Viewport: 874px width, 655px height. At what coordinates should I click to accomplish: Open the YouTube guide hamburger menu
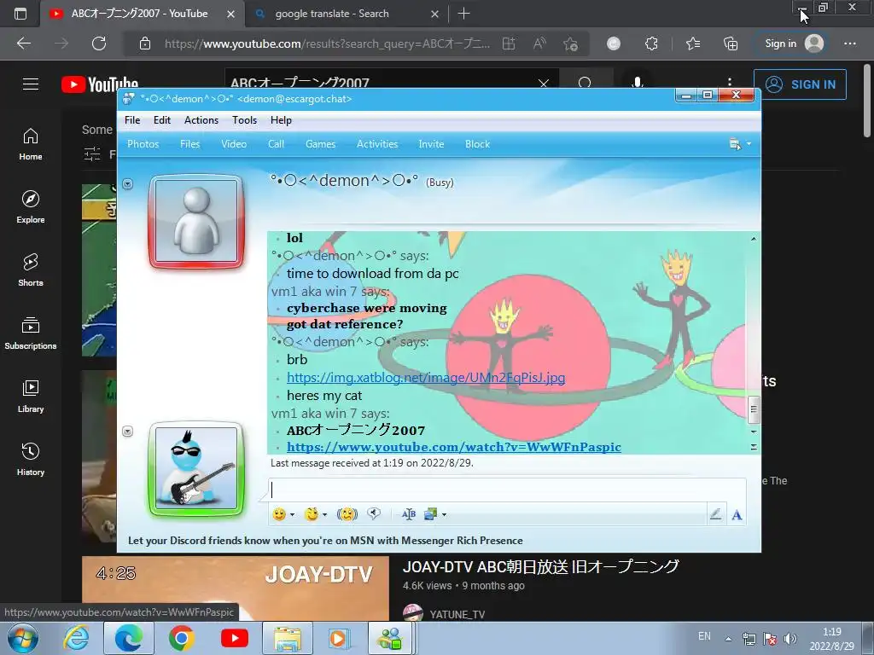tap(31, 84)
